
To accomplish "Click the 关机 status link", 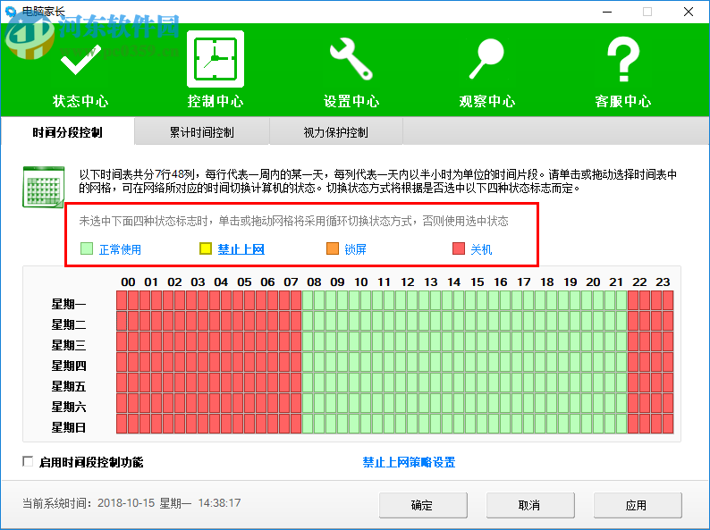I will (481, 249).
